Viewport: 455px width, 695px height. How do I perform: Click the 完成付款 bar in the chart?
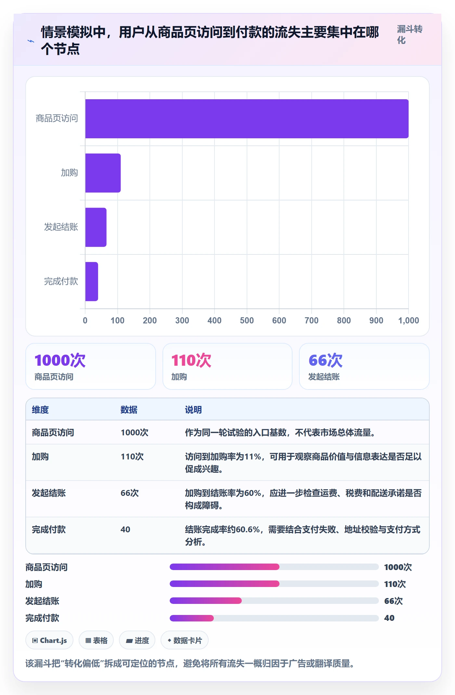click(91, 281)
